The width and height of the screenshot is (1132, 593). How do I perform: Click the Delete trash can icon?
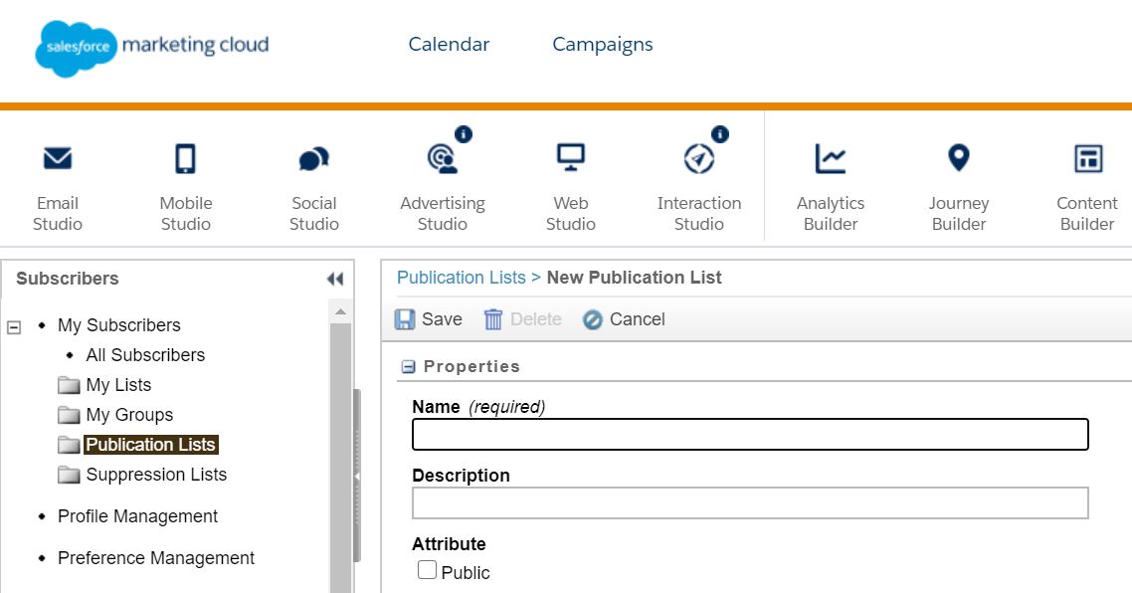[x=493, y=319]
